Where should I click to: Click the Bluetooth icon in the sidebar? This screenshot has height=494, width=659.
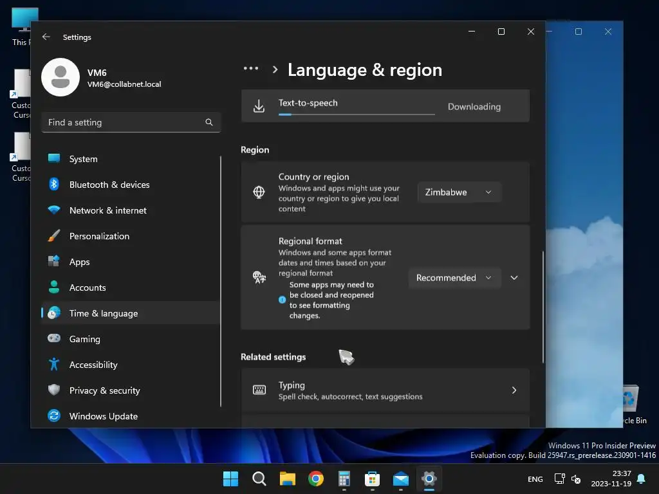coord(54,184)
